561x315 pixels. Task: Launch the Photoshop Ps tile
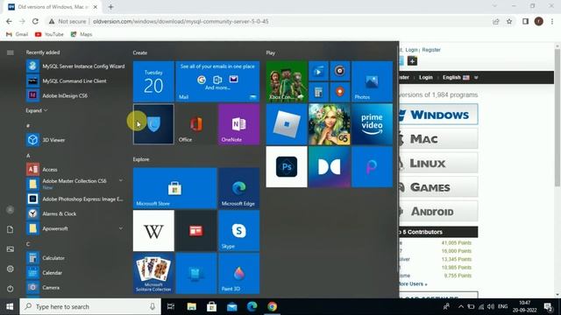coord(287,167)
